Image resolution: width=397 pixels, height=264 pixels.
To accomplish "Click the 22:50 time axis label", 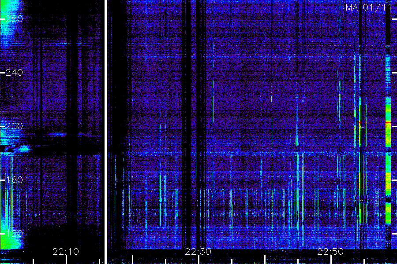I will (330, 252).
